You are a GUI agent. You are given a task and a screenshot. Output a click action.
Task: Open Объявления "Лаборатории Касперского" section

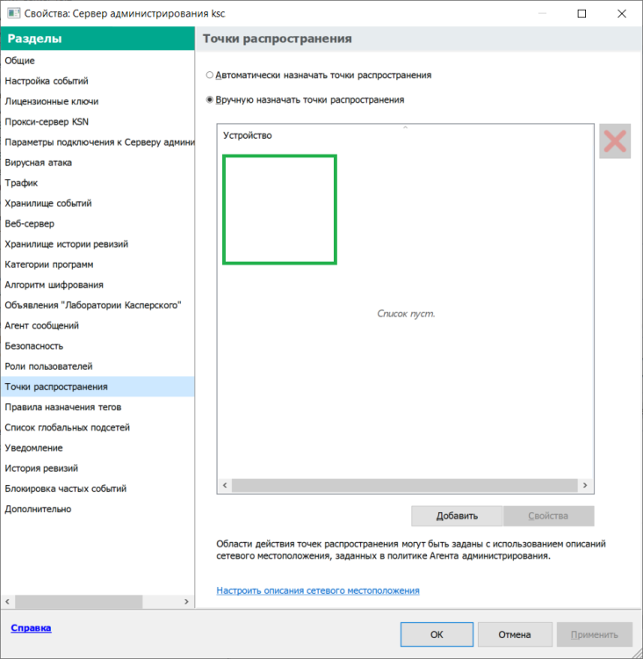98,305
